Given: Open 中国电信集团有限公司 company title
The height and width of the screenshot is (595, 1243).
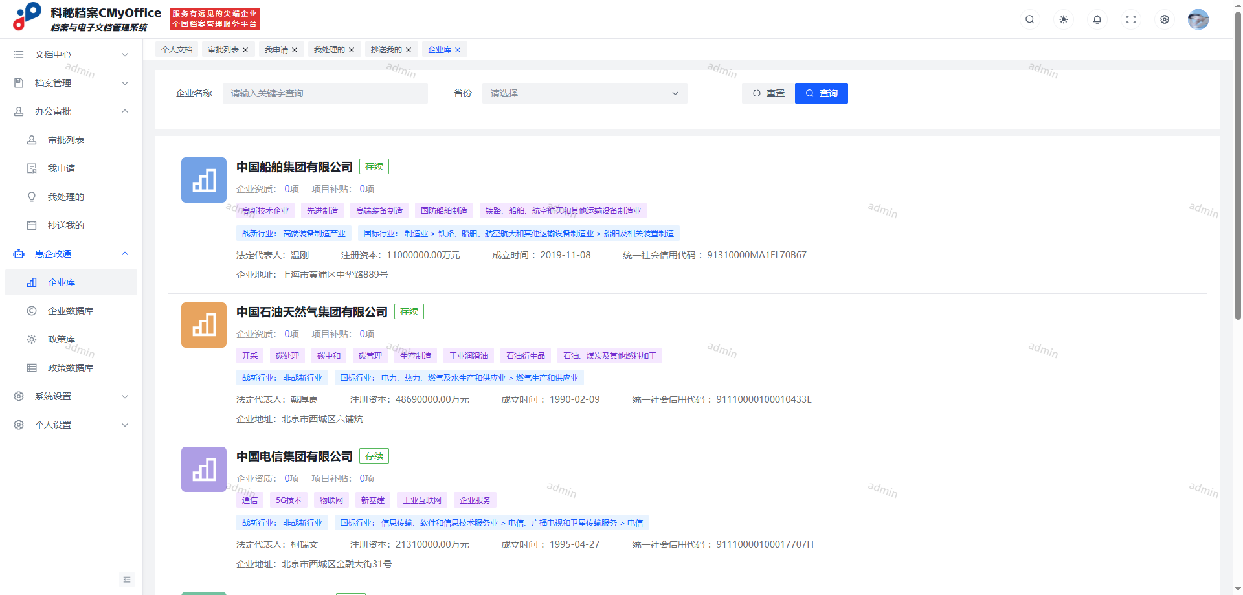Looking at the screenshot, I should [x=295, y=456].
